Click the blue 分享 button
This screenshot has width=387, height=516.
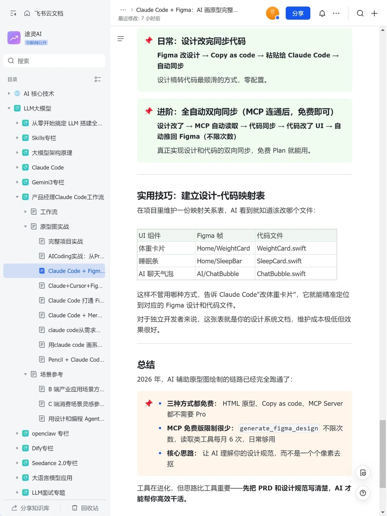298,13
